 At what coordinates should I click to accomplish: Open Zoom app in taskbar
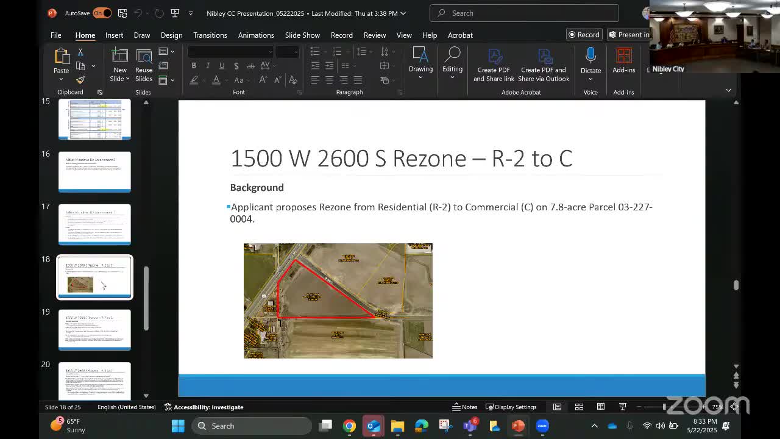[542, 426]
